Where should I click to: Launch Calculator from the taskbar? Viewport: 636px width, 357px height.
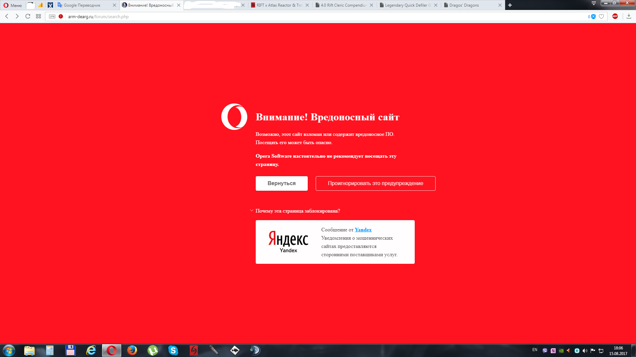(50, 350)
